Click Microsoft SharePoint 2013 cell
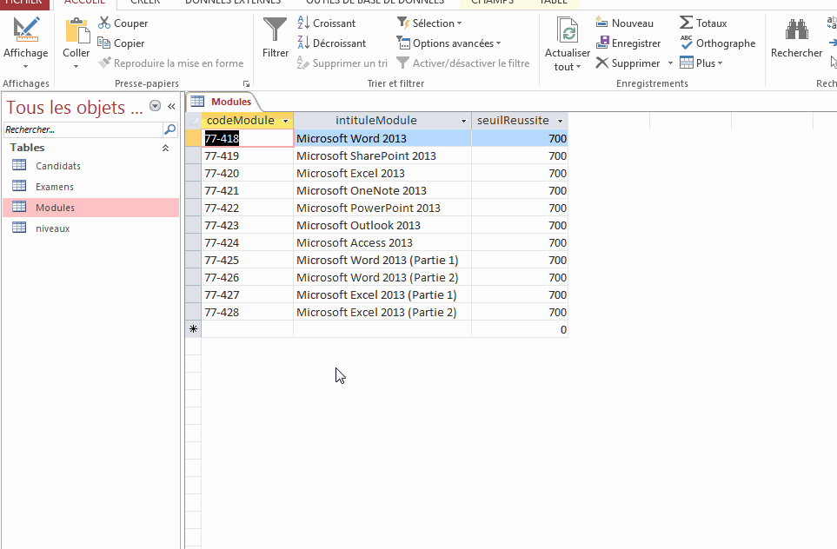This screenshot has width=837, height=549. [382, 155]
